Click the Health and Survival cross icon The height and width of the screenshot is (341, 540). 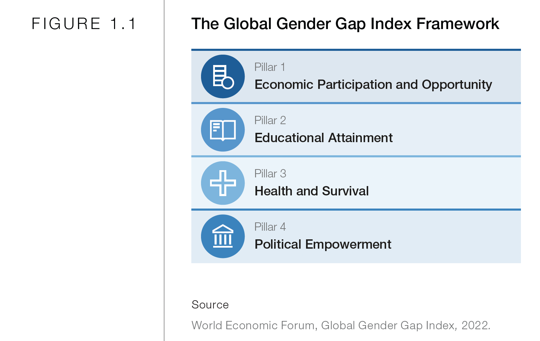[223, 183]
